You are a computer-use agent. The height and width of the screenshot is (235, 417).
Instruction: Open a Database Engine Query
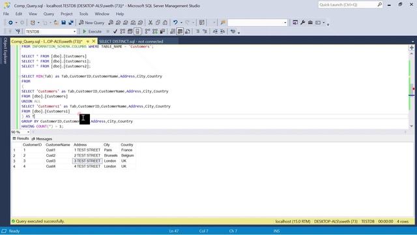111,23
